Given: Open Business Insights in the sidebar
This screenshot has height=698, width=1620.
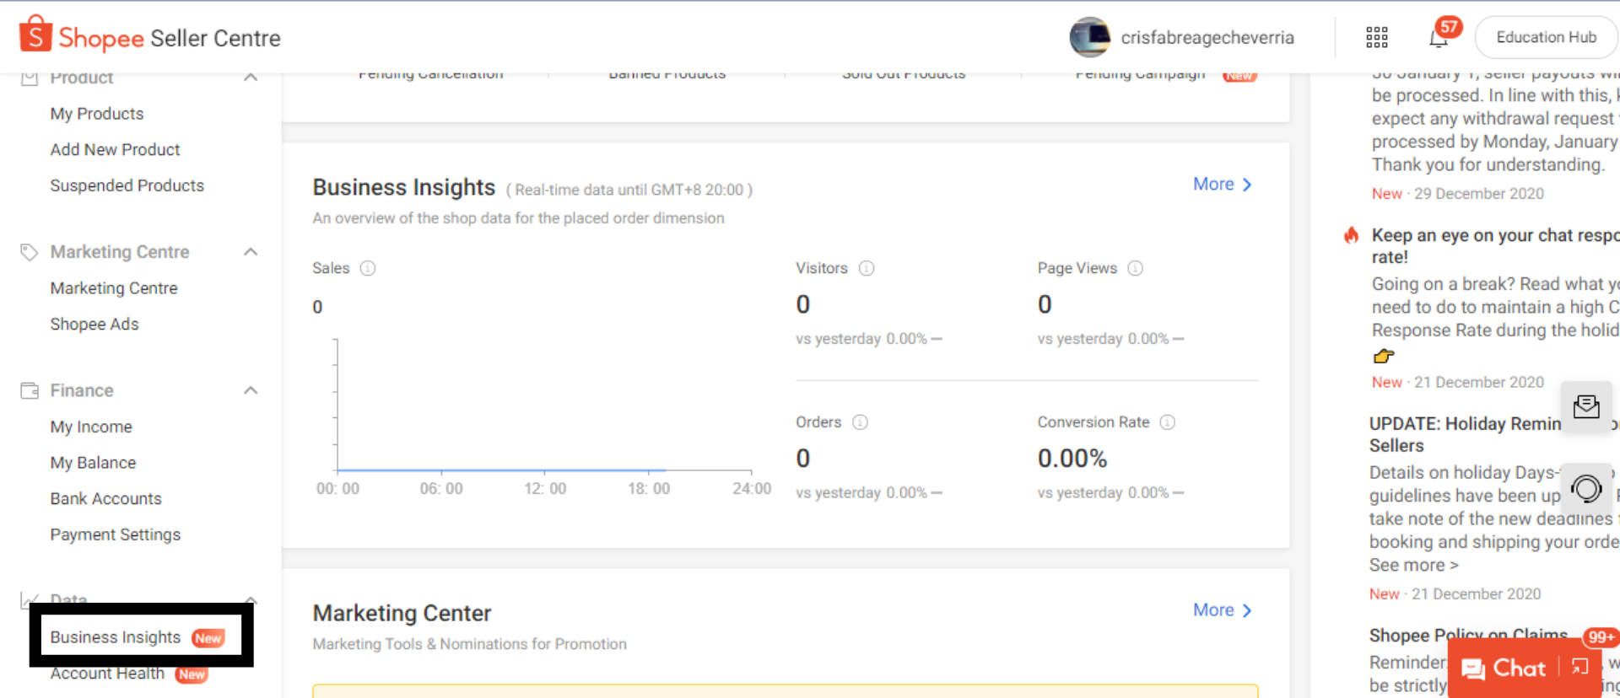Looking at the screenshot, I should 115,637.
